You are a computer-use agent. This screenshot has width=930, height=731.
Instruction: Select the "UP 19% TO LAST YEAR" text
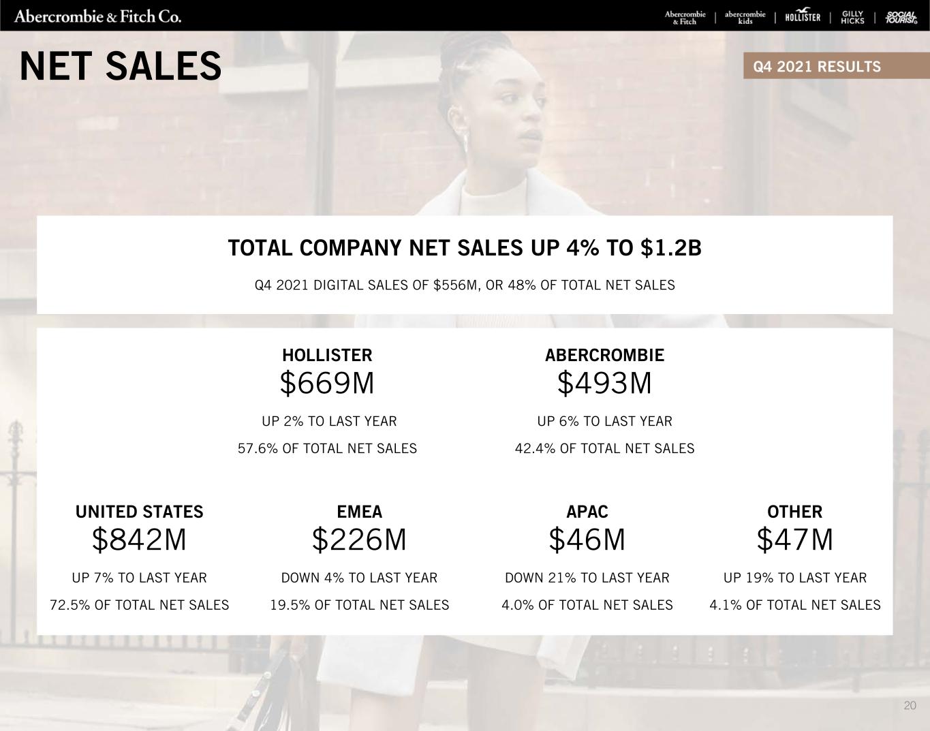[794, 578]
